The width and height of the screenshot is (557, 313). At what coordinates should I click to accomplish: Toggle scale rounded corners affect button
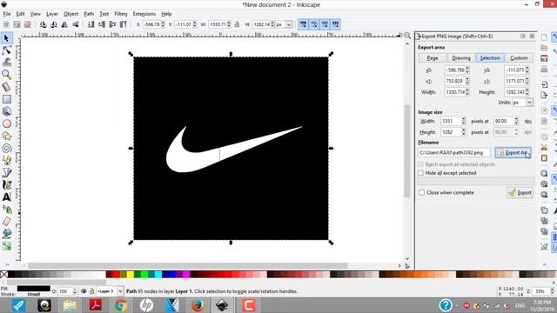[x=314, y=24]
